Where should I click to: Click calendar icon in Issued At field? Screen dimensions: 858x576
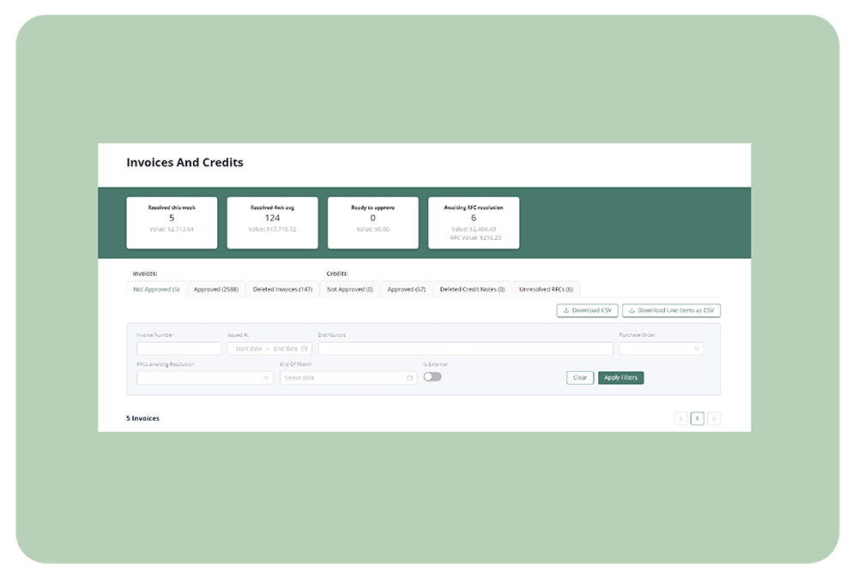[304, 349]
